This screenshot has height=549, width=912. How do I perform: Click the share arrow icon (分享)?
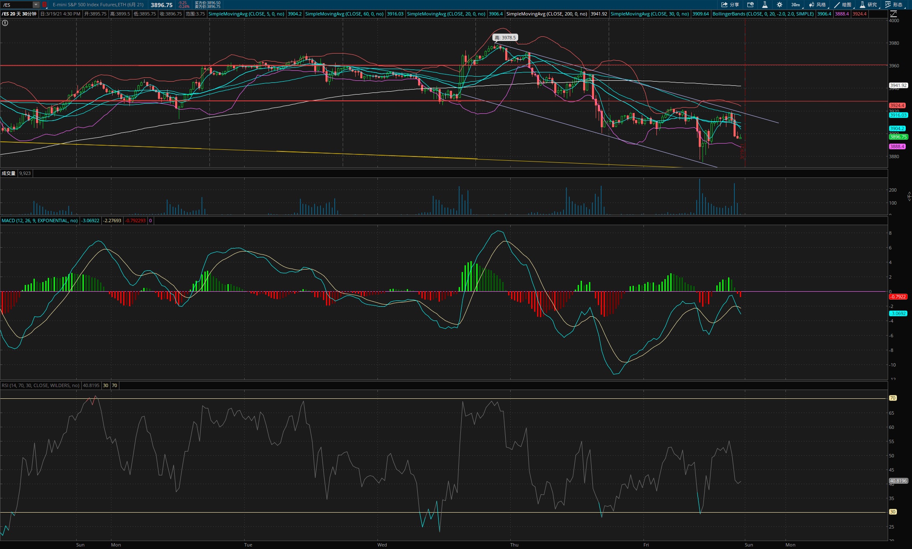click(x=724, y=5)
